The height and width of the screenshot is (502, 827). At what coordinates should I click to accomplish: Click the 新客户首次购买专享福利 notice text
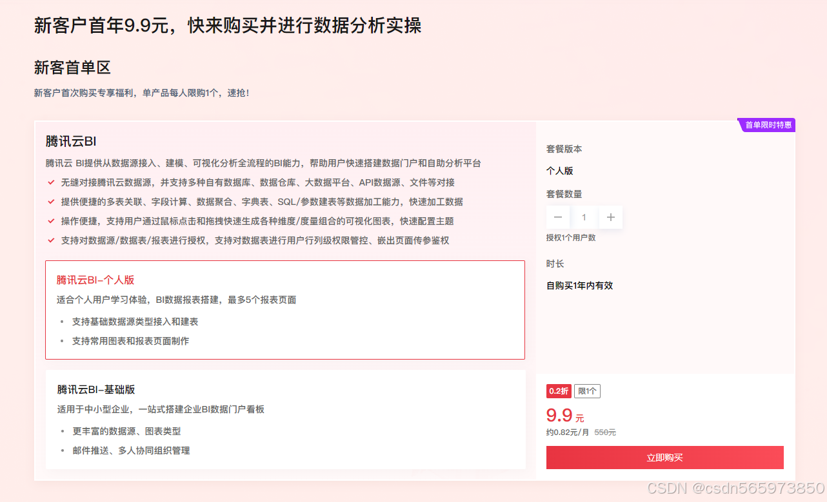click(141, 93)
